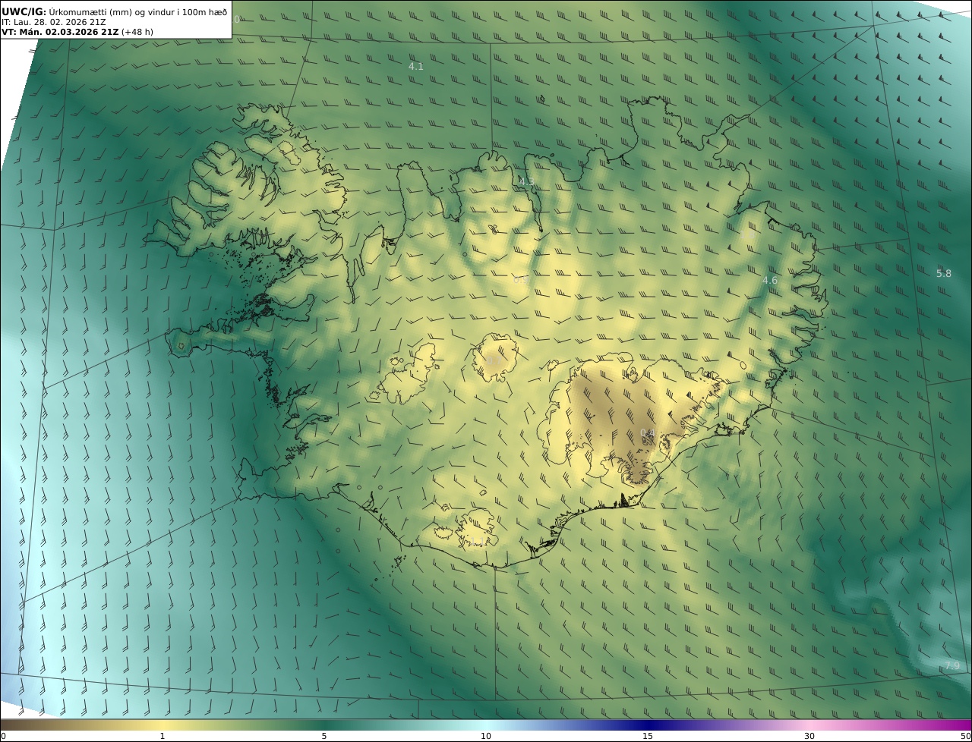Click the 4.3 value label on the map
972x742 pixels.
coord(526,181)
